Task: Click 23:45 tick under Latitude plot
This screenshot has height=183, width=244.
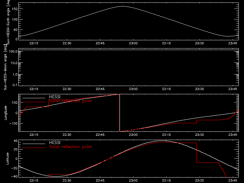Action: [x=233, y=180]
